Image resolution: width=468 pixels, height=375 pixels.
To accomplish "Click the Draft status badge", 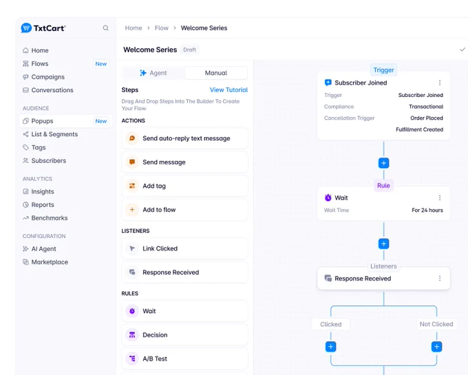I will click(x=189, y=50).
